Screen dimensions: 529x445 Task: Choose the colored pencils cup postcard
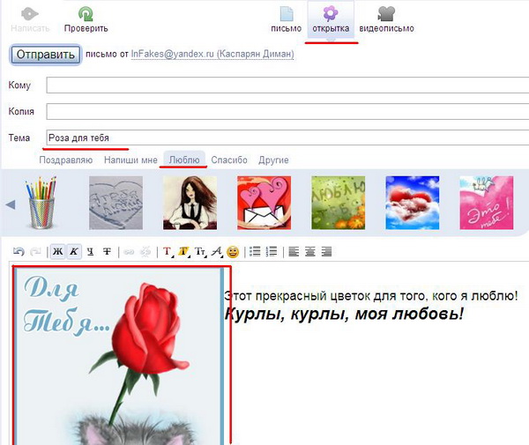point(41,203)
